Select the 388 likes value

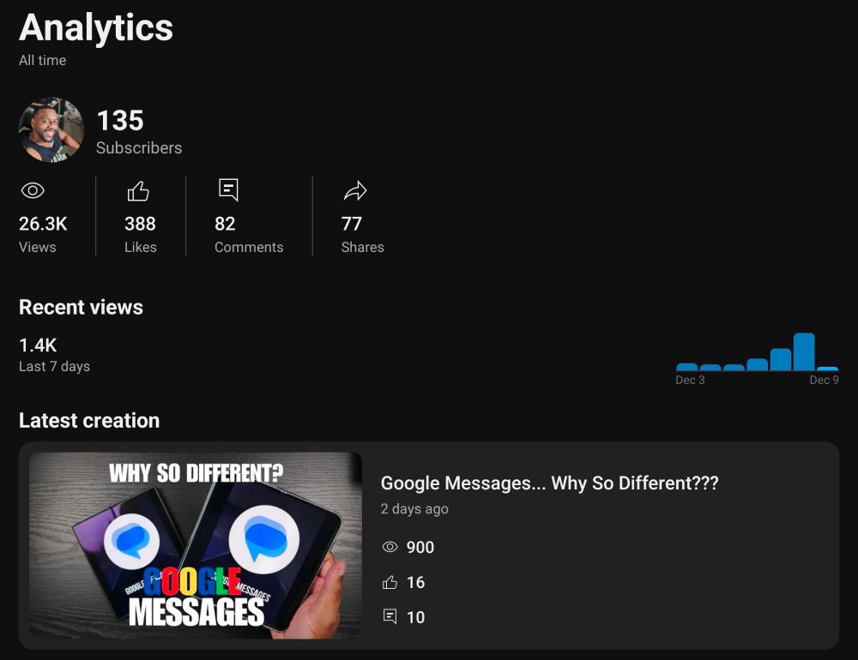140,224
